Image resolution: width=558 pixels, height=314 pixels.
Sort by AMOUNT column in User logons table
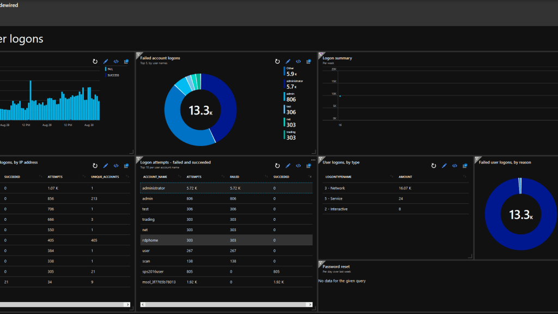tap(405, 177)
